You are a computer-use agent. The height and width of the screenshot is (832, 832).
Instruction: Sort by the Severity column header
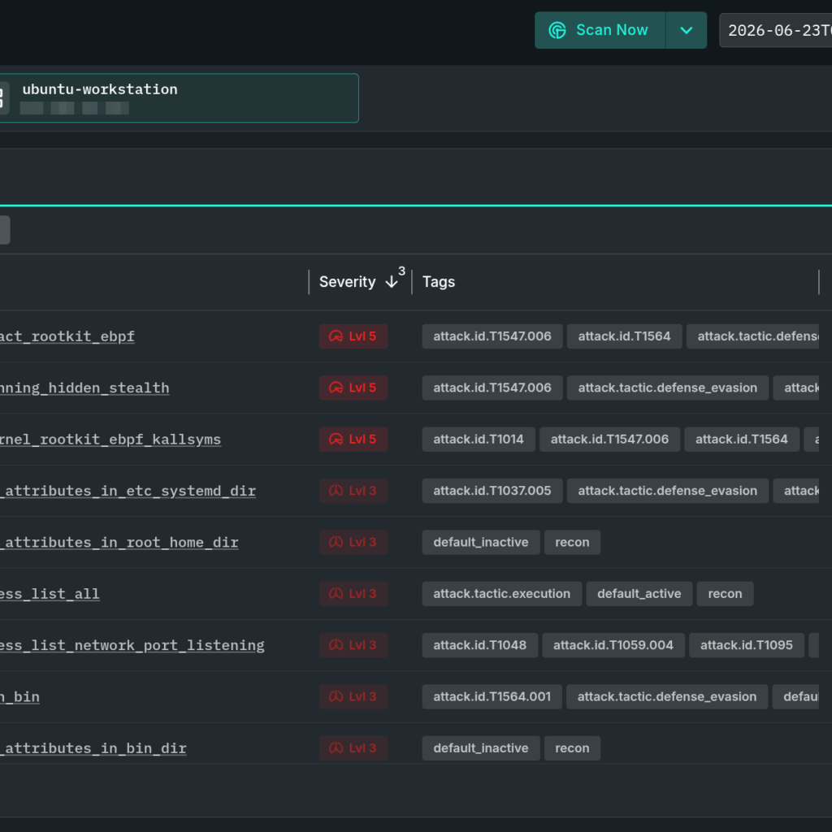point(347,282)
